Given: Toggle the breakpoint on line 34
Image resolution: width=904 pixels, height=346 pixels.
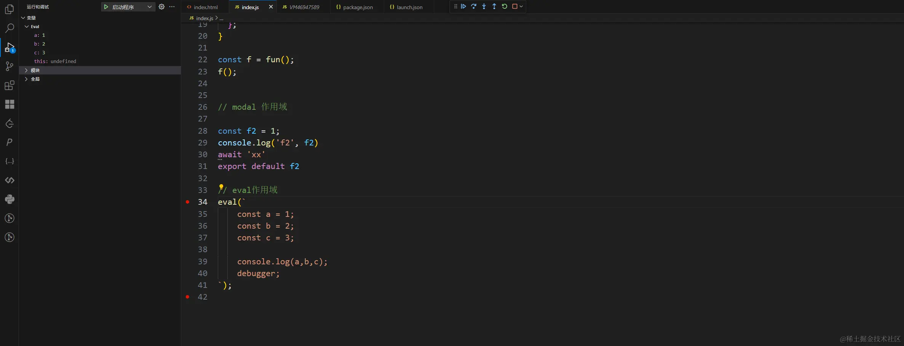Looking at the screenshot, I should click(187, 202).
